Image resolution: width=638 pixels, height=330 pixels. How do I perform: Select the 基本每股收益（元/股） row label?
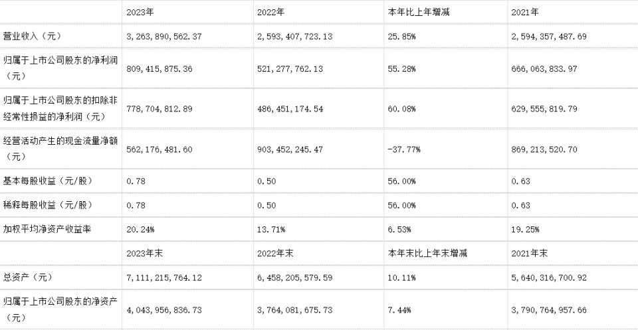pyautogui.click(x=47, y=181)
